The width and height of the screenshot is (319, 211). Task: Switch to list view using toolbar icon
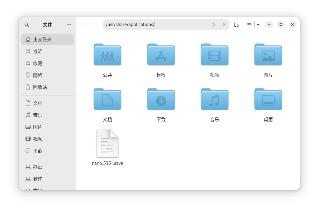tap(249, 24)
